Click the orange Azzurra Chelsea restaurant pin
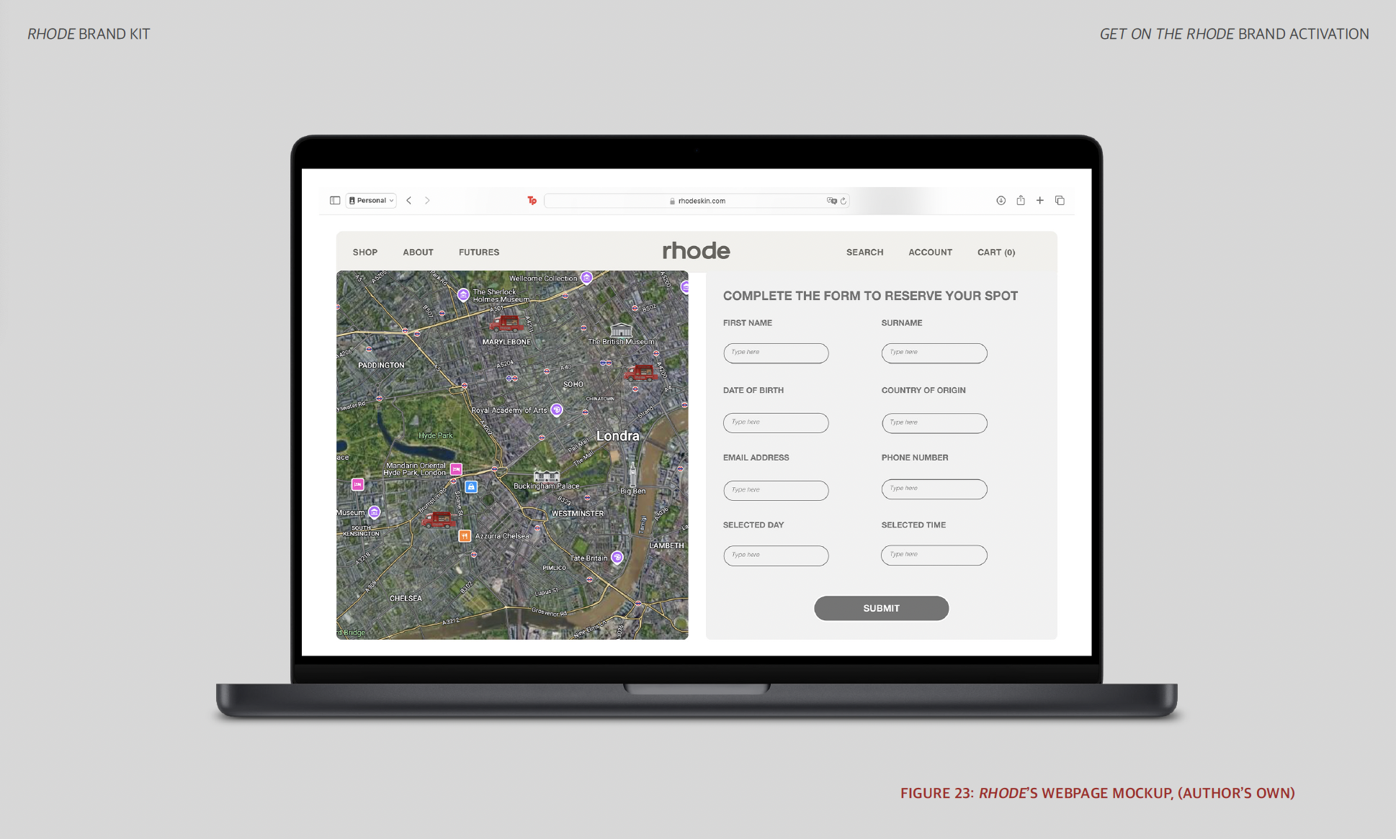 click(x=465, y=535)
